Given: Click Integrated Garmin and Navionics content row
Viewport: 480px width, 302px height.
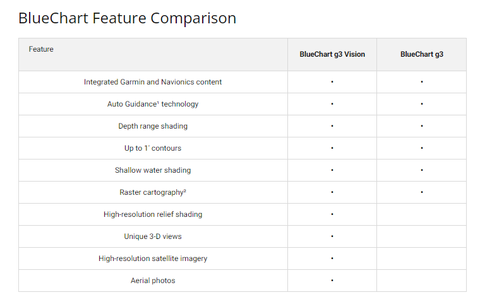Looking at the screenshot, I should (x=153, y=82).
